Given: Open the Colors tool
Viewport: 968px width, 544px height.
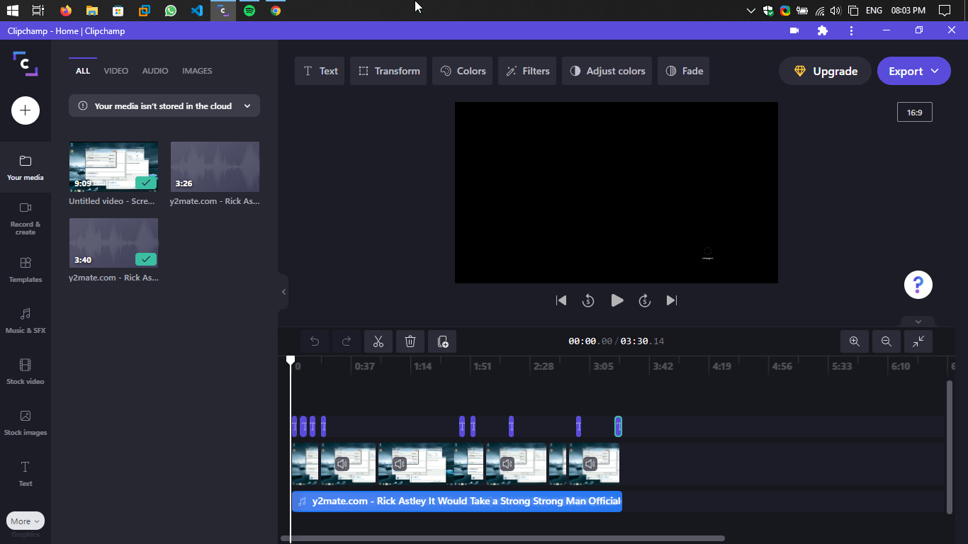Looking at the screenshot, I should [x=463, y=71].
